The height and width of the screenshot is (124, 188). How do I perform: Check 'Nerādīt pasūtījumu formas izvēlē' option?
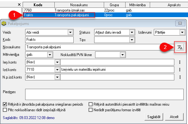point(90,110)
